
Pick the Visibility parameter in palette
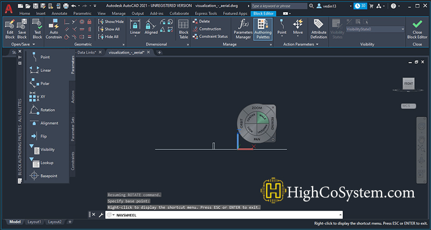click(x=42, y=149)
